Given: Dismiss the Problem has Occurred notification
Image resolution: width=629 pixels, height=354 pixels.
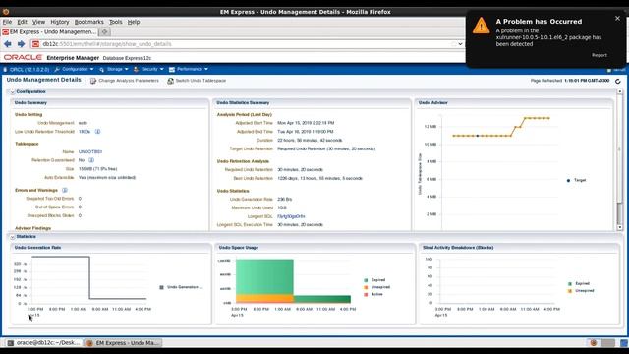Looking at the screenshot, I should coord(617,18).
